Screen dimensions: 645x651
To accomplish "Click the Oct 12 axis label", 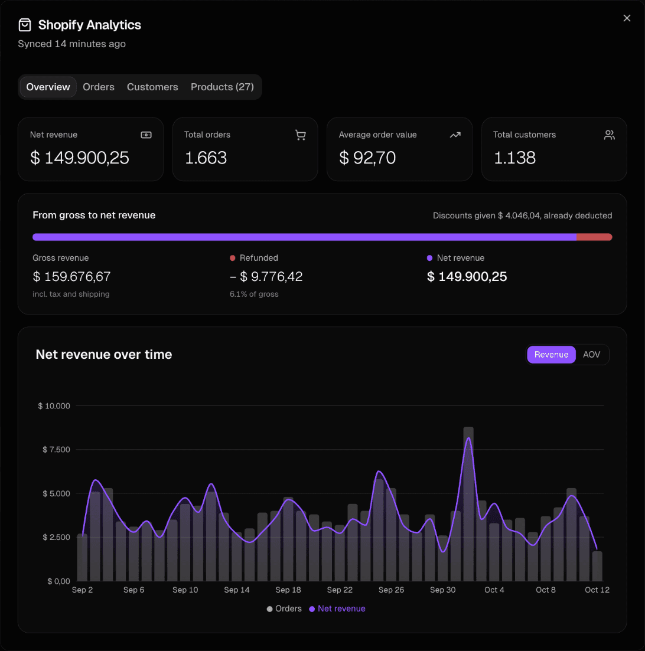I will click(x=597, y=590).
